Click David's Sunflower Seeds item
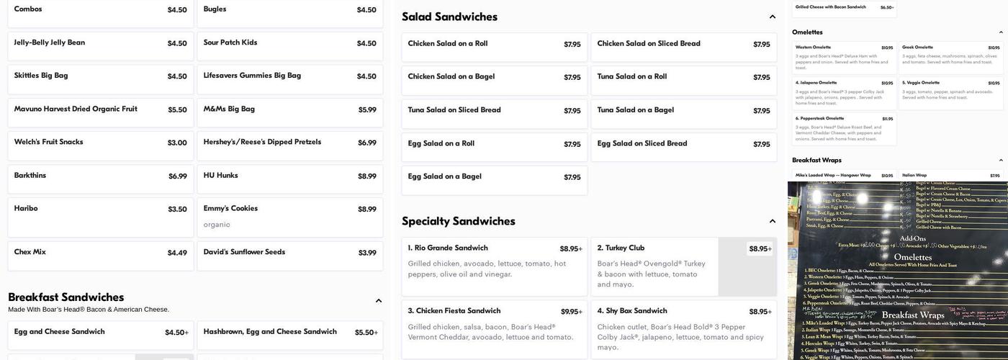The image size is (1008, 360). [289, 253]
